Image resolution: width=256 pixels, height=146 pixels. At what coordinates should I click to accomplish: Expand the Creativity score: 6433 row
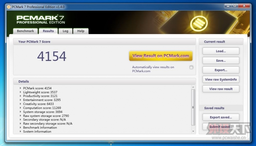pos(21,104)
